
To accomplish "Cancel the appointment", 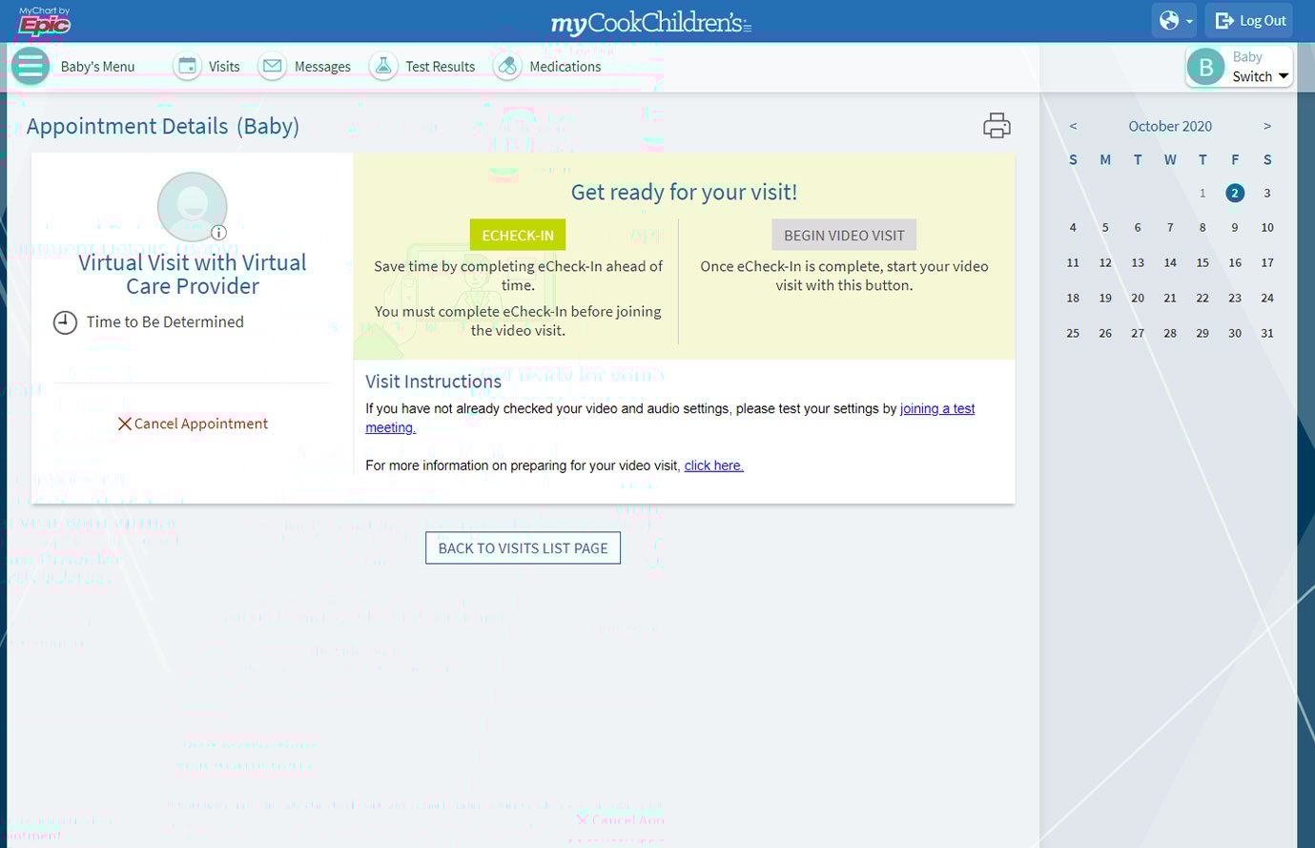I will point(193,424).
